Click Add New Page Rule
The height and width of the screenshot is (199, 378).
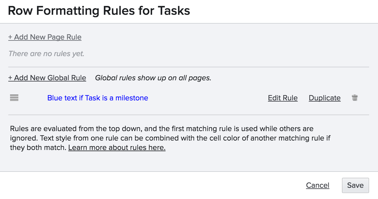point(45,37)
